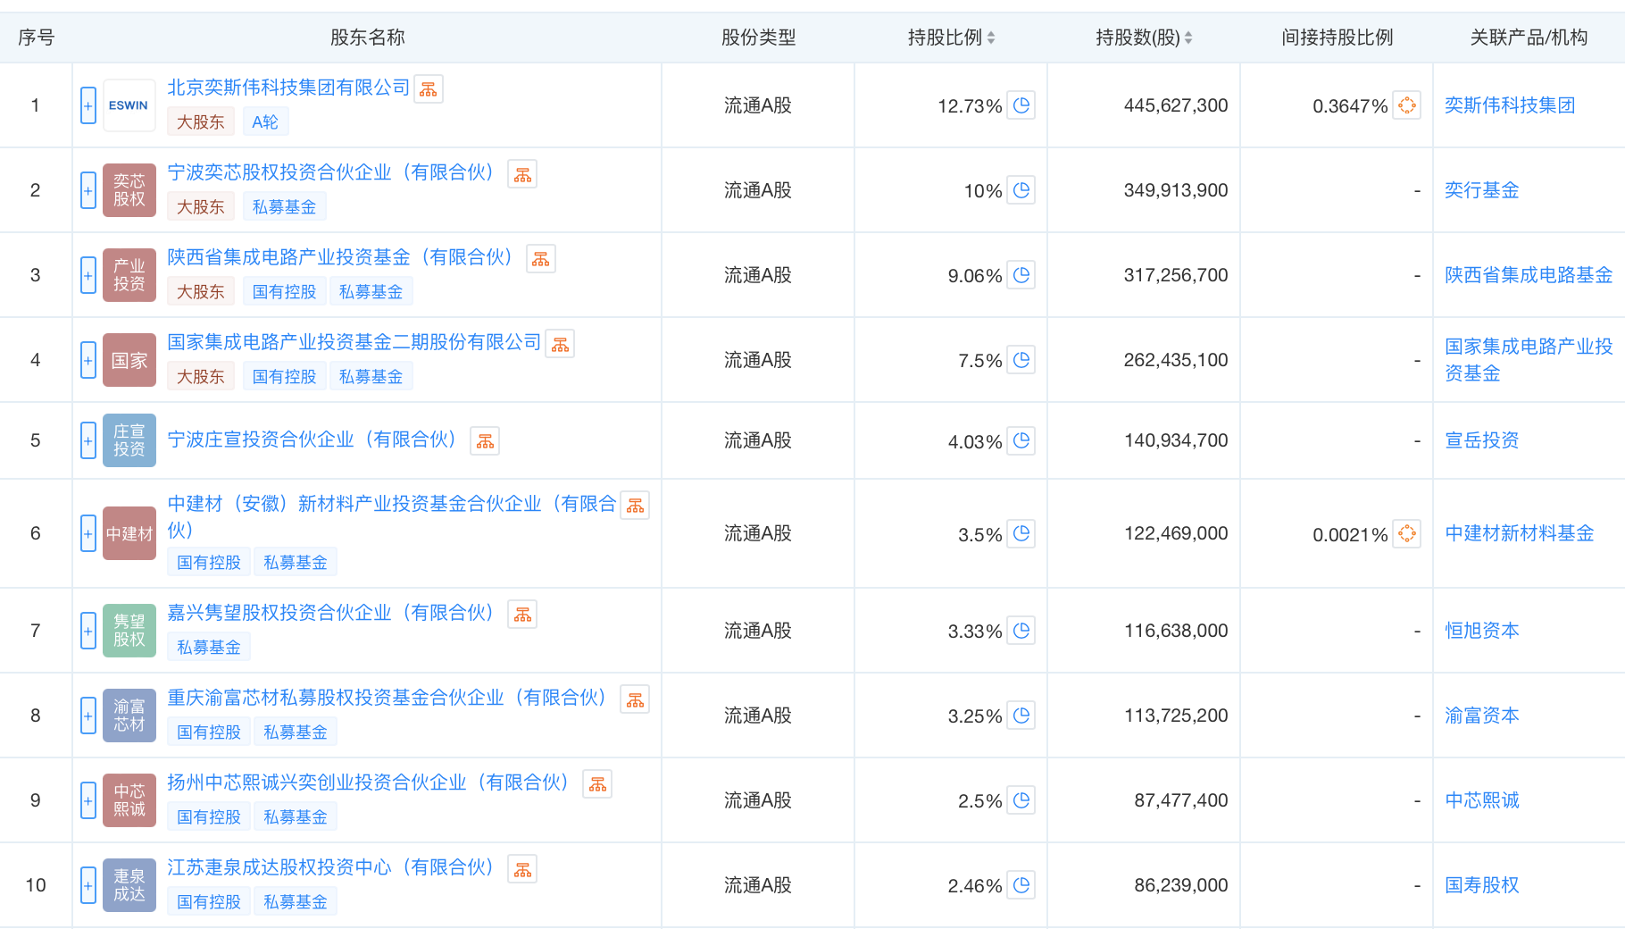
Task: Open related institution 中芯熙诚
Action: point(1482,800)
